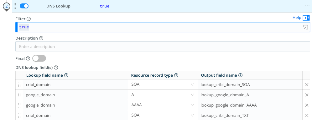The height and width of the screenshot is (120, 312).
Task: Click the DNS Lookup function title
Action: (x=58, y=6)
